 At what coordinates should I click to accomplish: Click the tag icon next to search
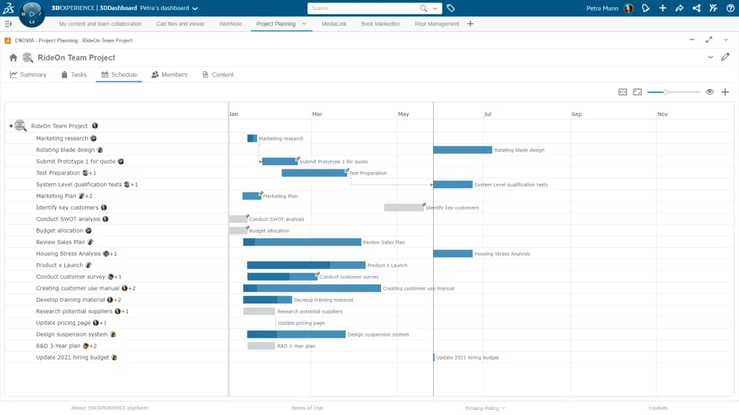pos(451,9)
